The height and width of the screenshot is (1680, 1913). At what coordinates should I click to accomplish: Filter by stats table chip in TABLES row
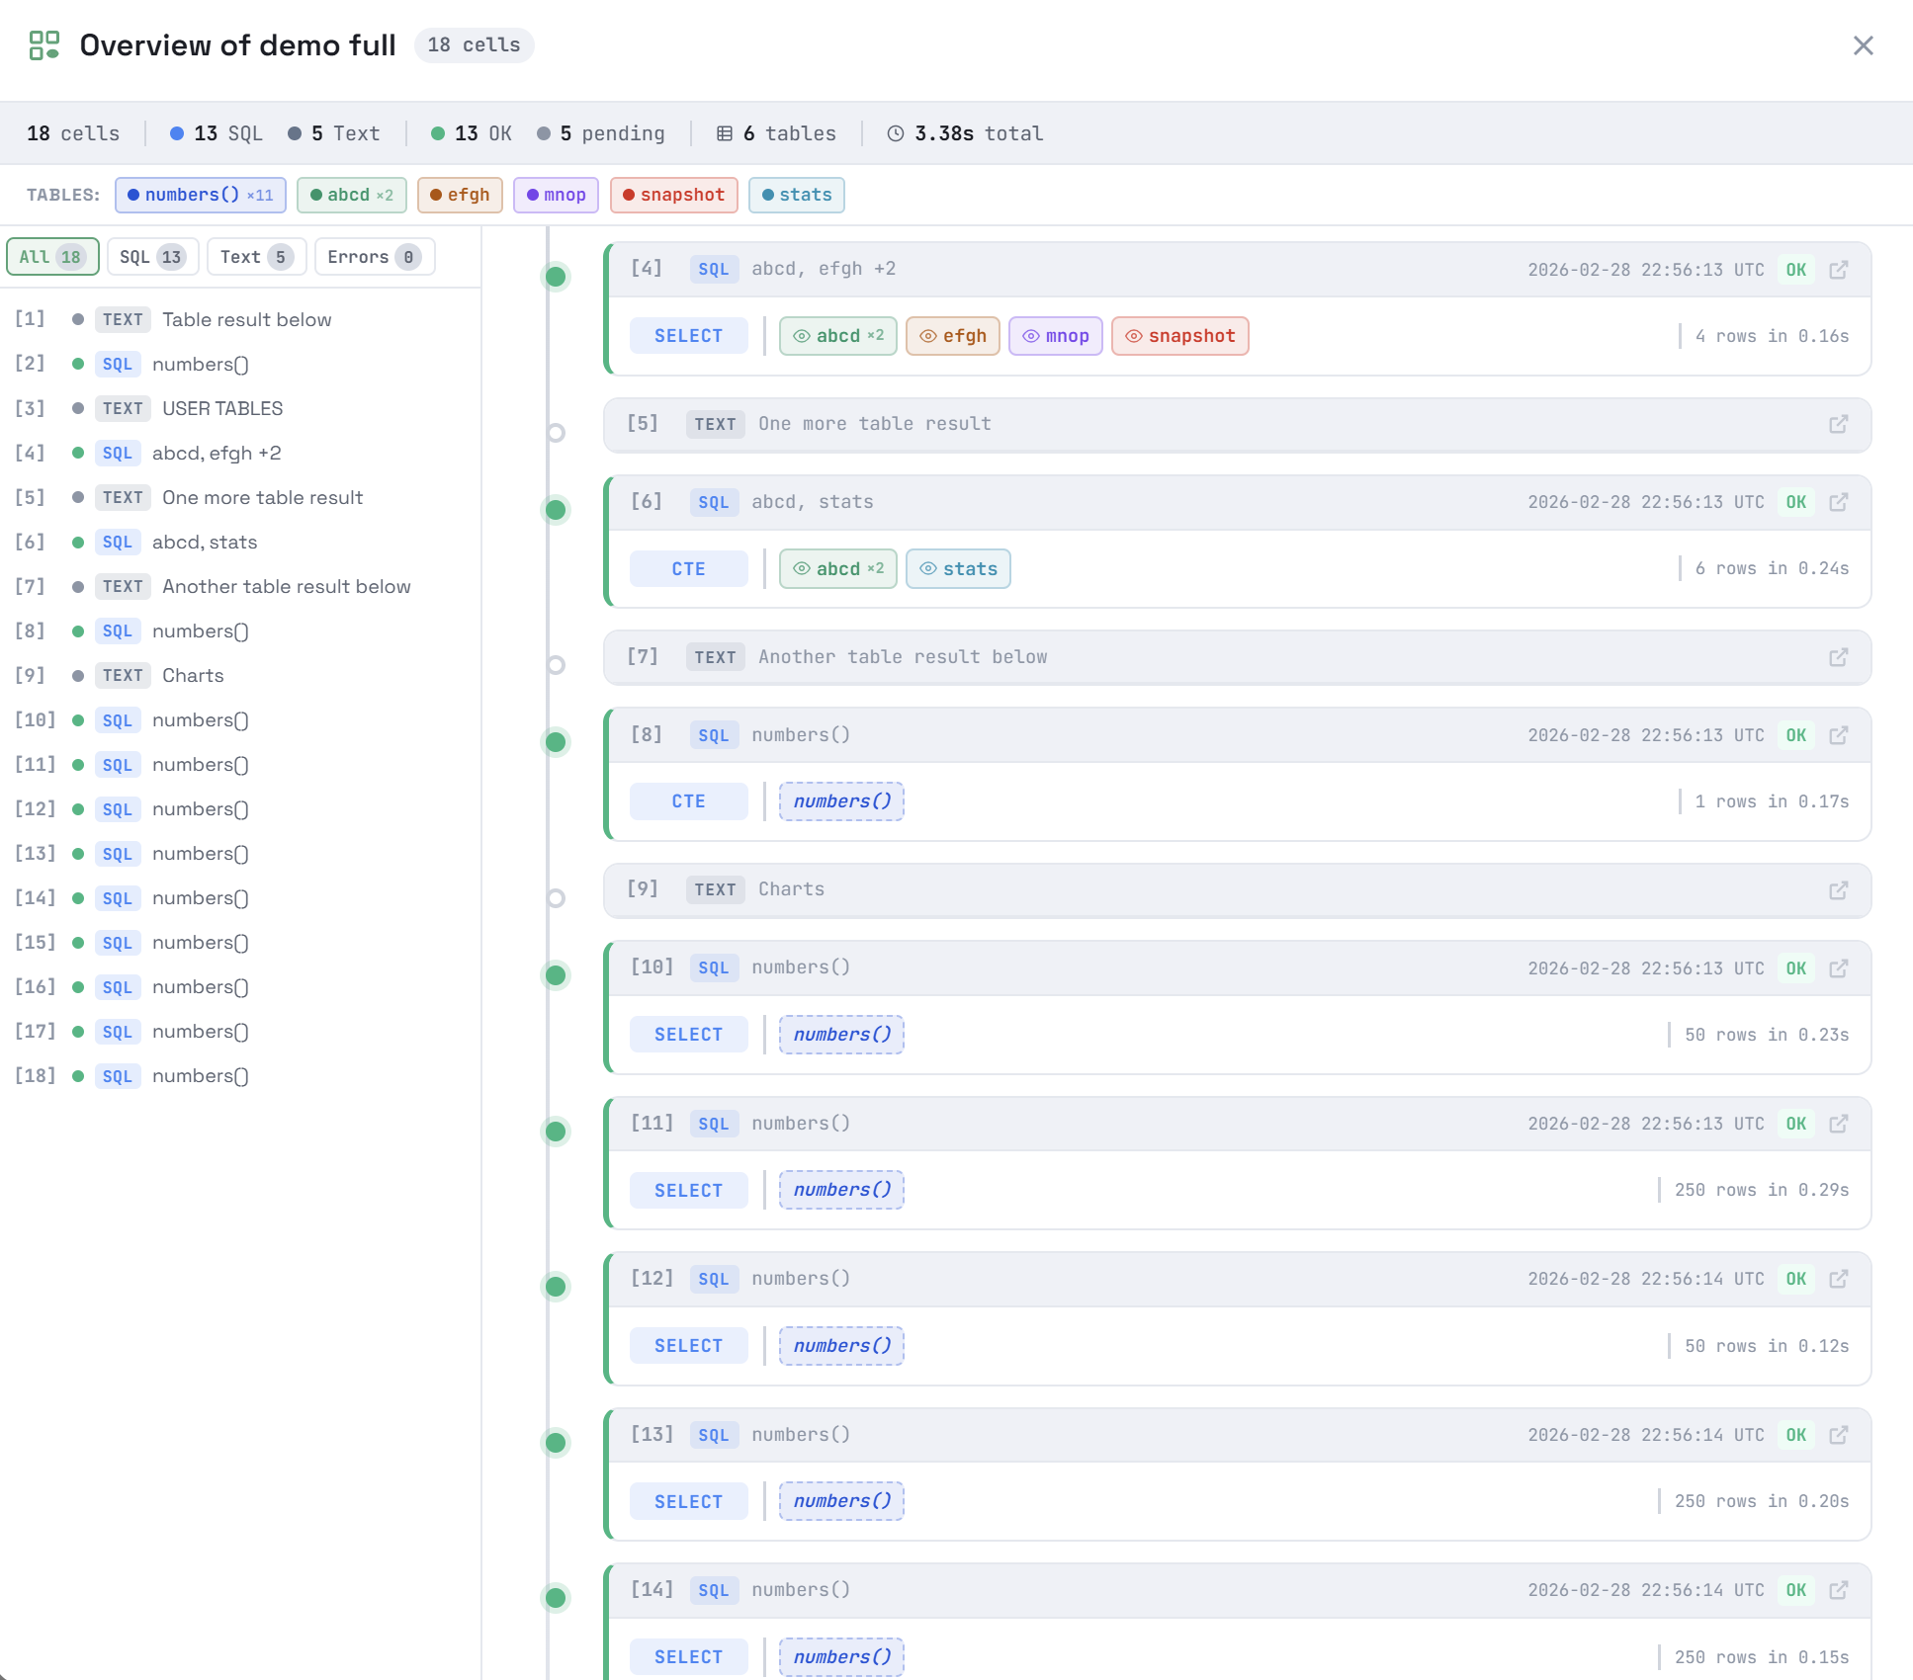click(x=797, y=195)
